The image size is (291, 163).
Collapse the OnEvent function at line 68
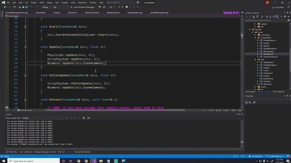pos(25,100)
